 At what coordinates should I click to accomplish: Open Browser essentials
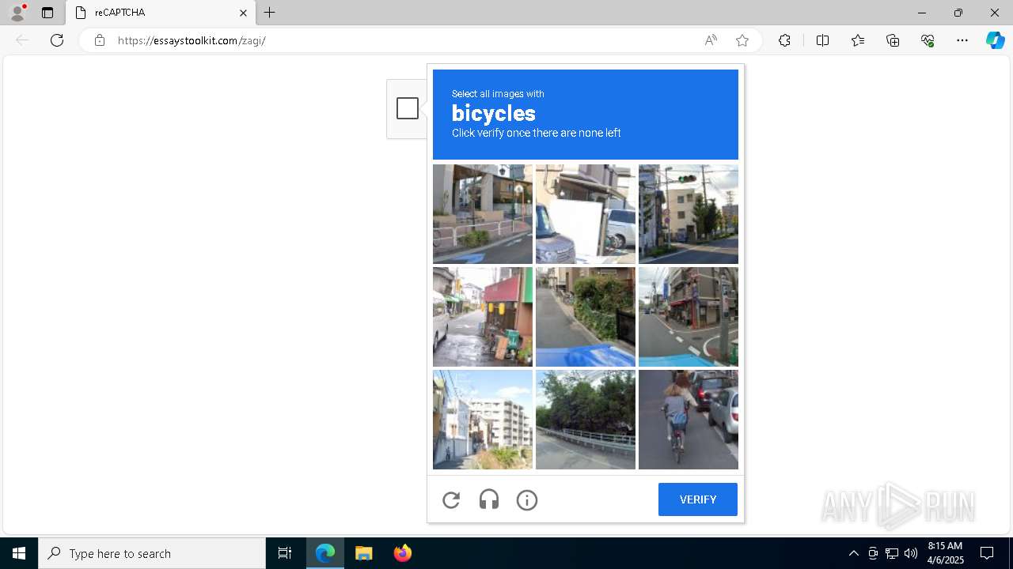[x=928, y=40]
